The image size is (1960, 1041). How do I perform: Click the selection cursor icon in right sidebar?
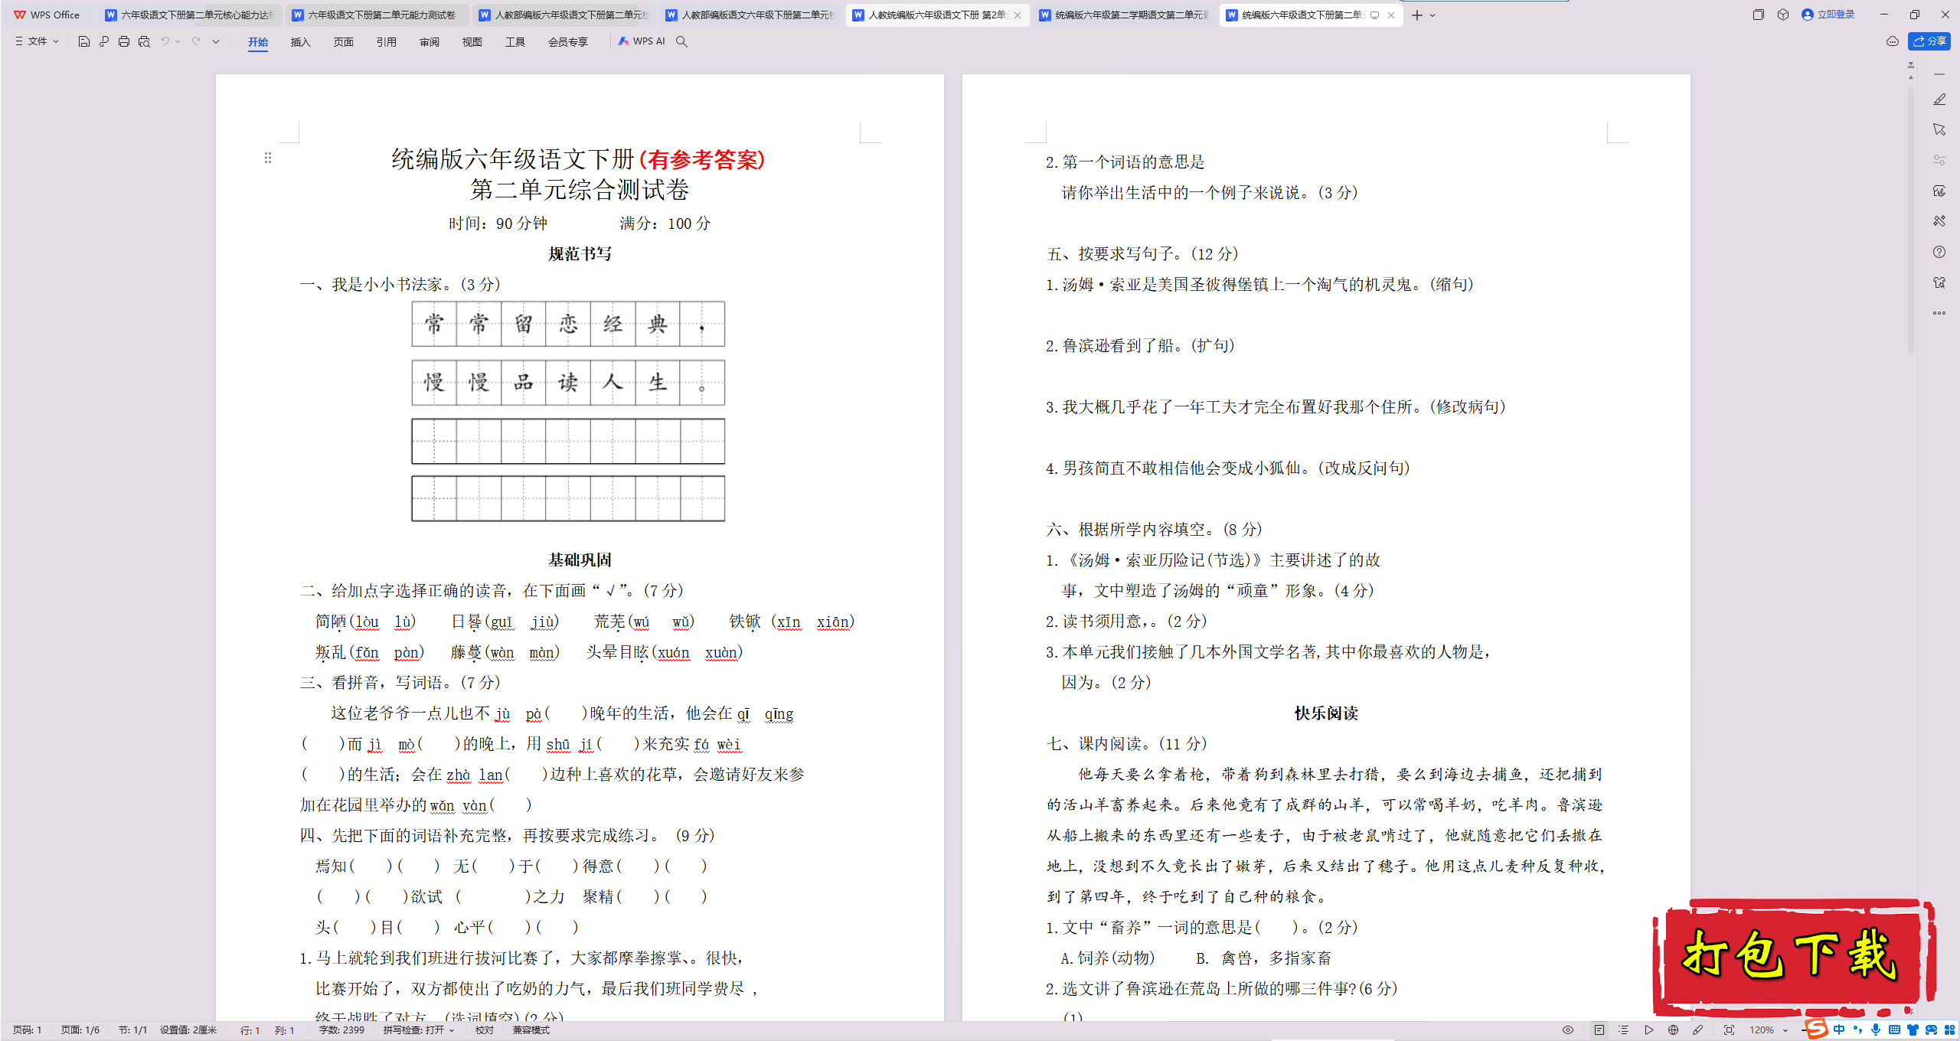[1939, 129]
